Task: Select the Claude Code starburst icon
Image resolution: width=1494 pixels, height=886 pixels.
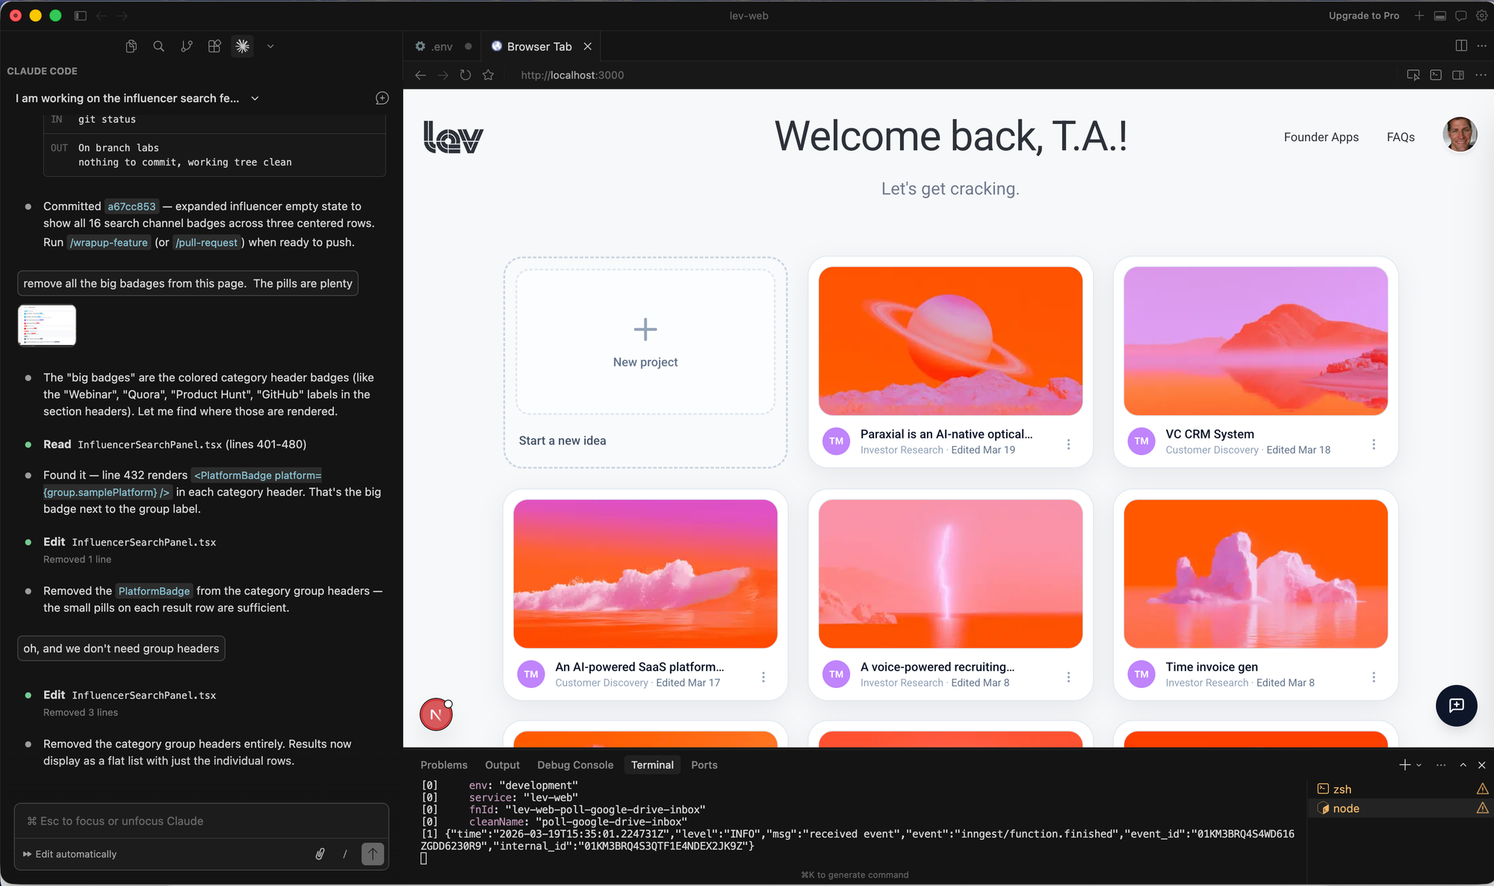Action: click(x=242, y=46)
